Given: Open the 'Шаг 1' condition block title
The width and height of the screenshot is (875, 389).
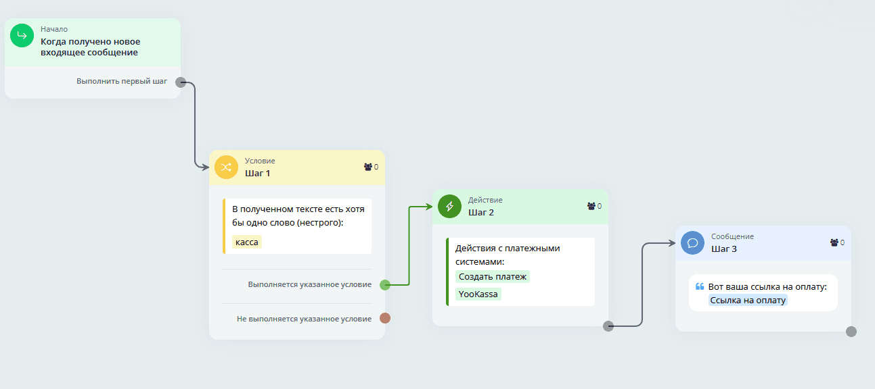Looking at the screenshot, I should tap(257, 173).
